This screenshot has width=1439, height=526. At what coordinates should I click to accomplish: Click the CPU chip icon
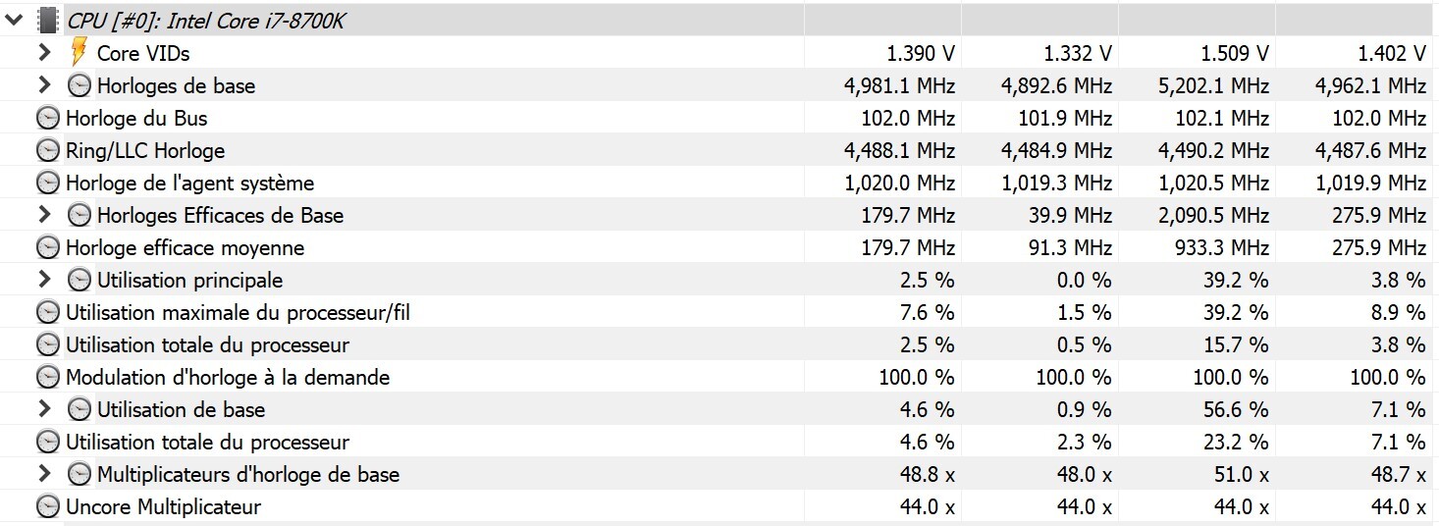[x=48, y=20]
